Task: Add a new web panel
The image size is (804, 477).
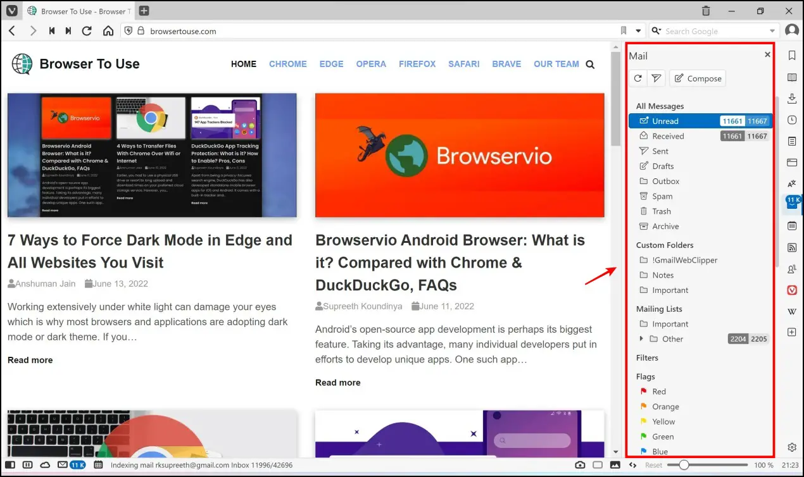Action: tap(792, 332)
